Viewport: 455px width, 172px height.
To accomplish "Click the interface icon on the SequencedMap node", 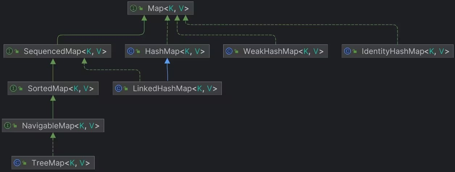I will tap(9, 51).
